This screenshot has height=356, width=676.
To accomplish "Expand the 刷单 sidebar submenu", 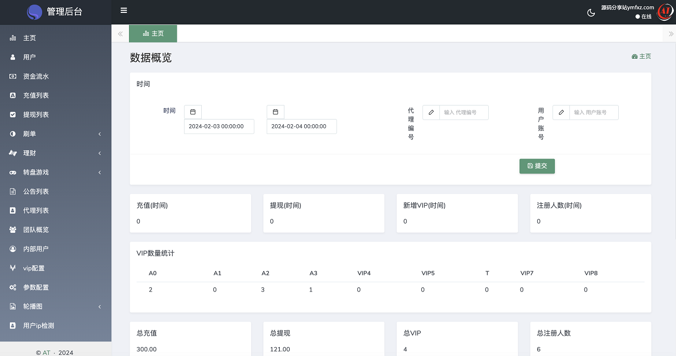I will [56, 134].
